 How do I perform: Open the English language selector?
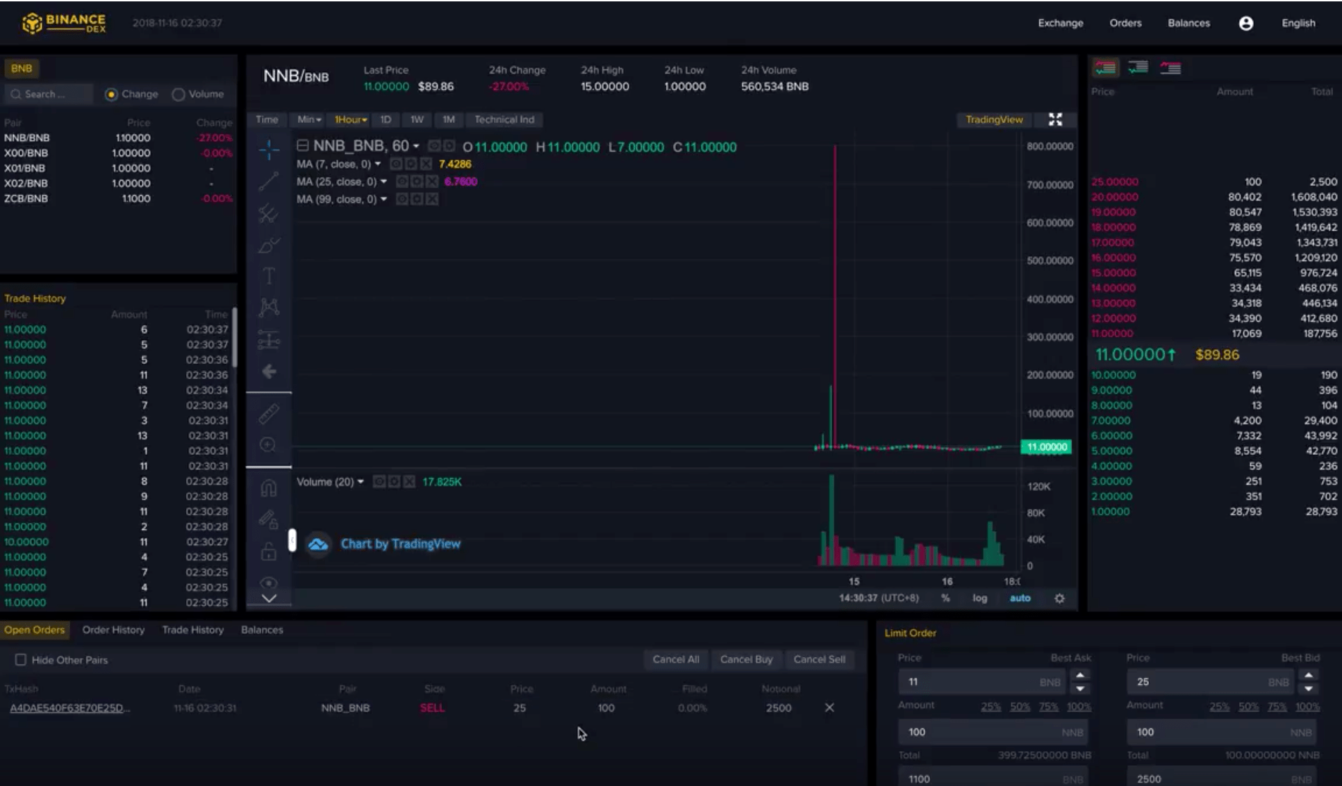point(1298,23)
